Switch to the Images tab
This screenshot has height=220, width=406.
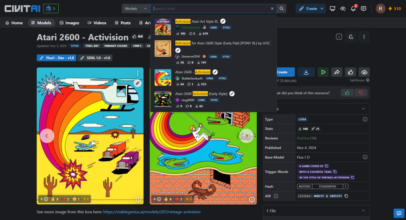[69, 23]
